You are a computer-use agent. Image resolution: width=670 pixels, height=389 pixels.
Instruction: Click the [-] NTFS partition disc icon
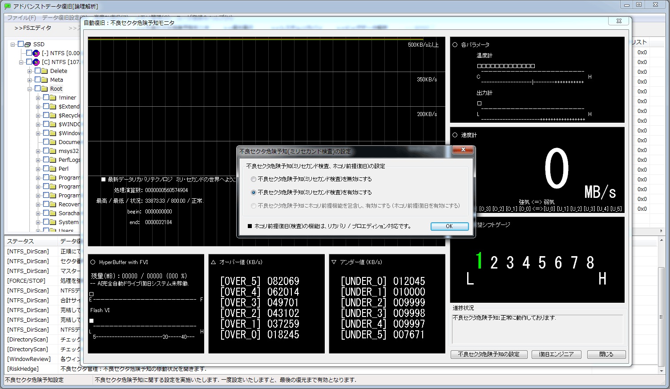(x=36, y=53)
